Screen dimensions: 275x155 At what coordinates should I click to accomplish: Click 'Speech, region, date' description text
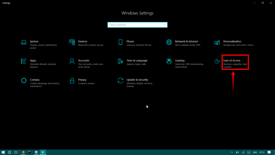(x=136, y=64)
